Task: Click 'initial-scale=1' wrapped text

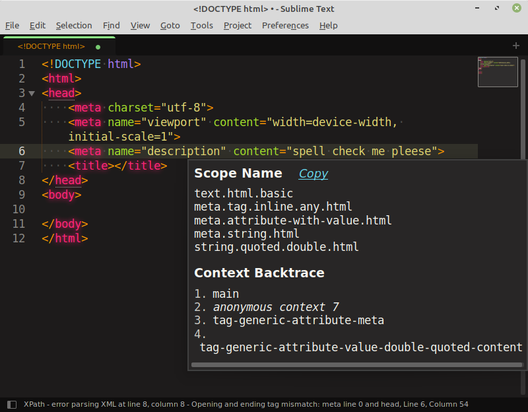Action: click(x=118, y=137)
